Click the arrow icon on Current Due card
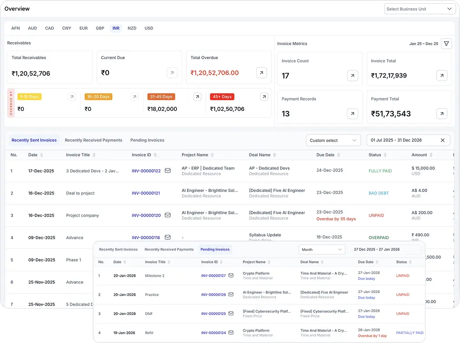460x343 pixels. [x=172, y=72]
